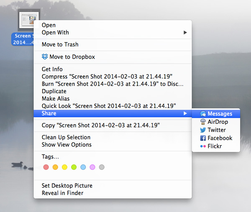Apply the gray tag color
This screenshot has height=212, width=251.
coord(102,167)
